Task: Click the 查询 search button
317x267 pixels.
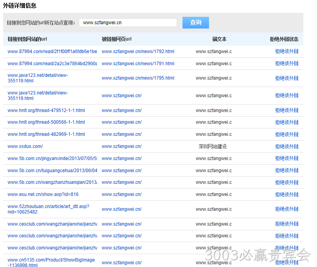Action: (x=195, y=23)
